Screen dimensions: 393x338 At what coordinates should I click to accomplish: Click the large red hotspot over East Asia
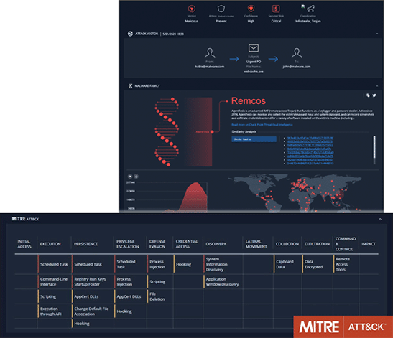click(x=340, y=194)
